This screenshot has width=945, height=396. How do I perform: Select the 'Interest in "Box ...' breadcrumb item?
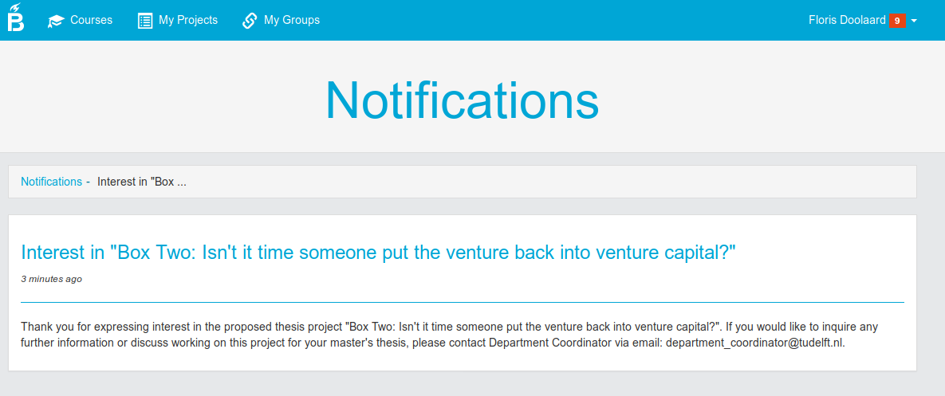point(142,182)
